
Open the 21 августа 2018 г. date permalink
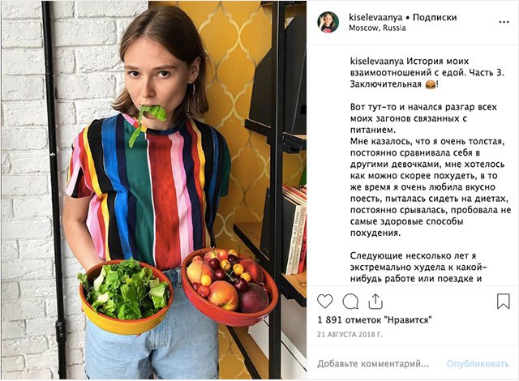pyautogui.click(x=350, y=334)
